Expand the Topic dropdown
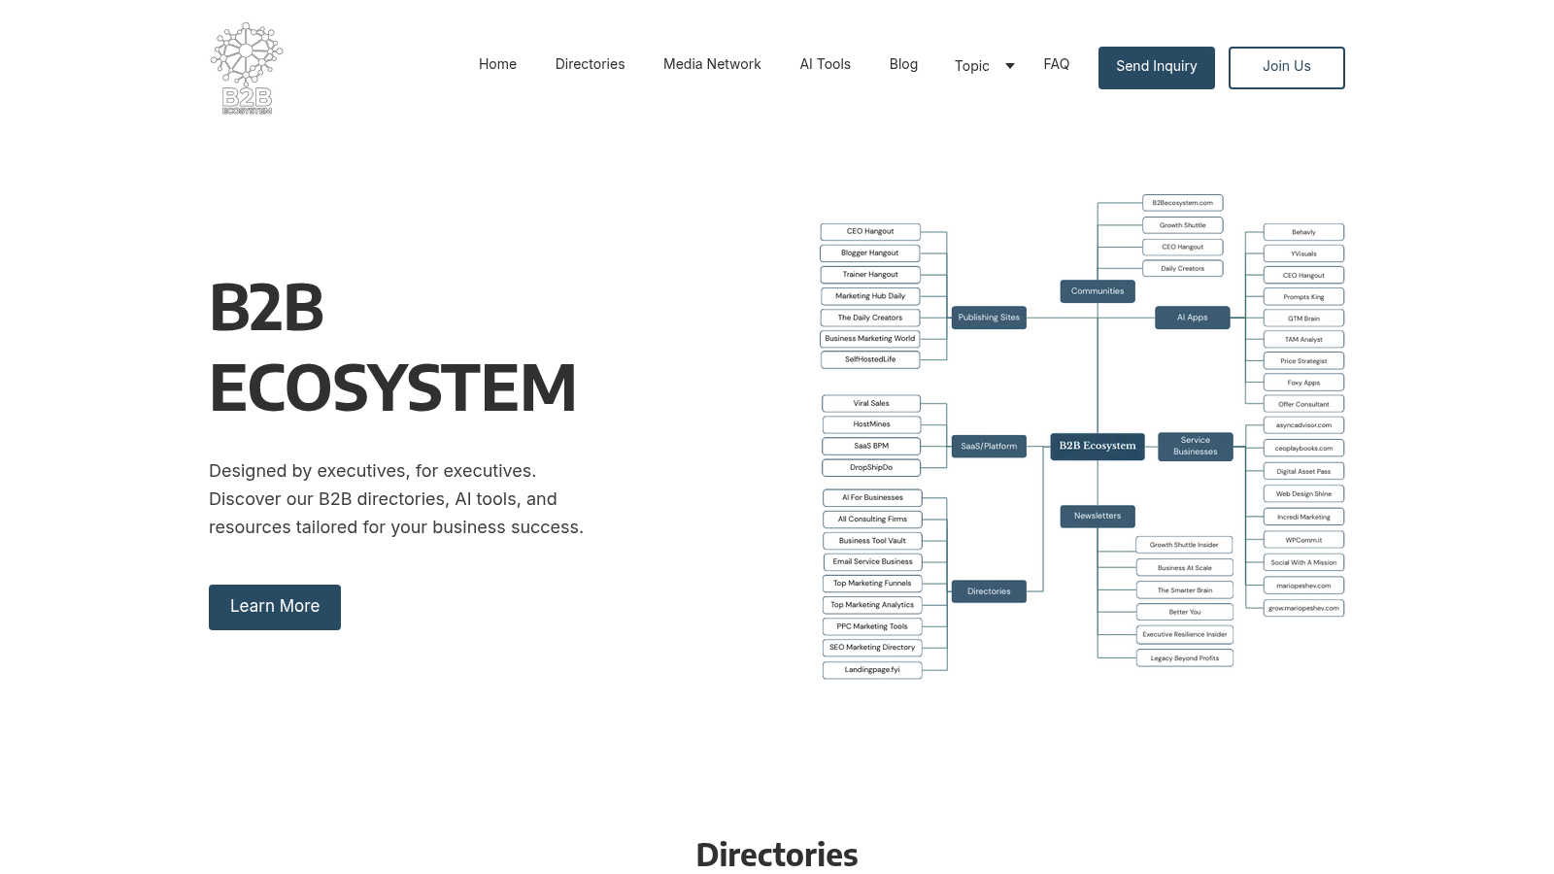 [984, 66]
